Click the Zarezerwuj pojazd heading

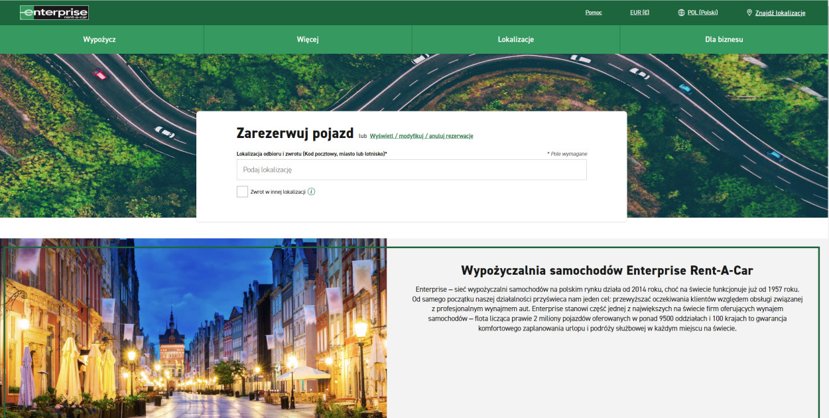[295, 133]
